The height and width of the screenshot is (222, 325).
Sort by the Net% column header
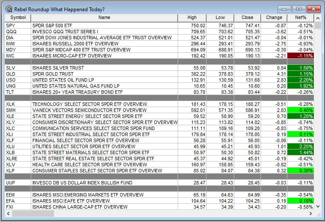point(300,18)
